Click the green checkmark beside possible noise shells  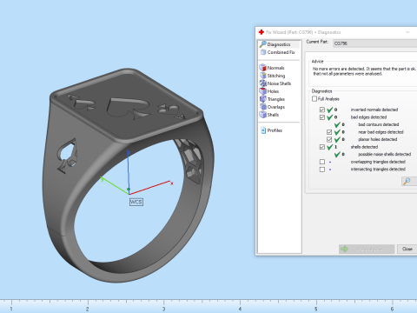(x=337, y=155)
